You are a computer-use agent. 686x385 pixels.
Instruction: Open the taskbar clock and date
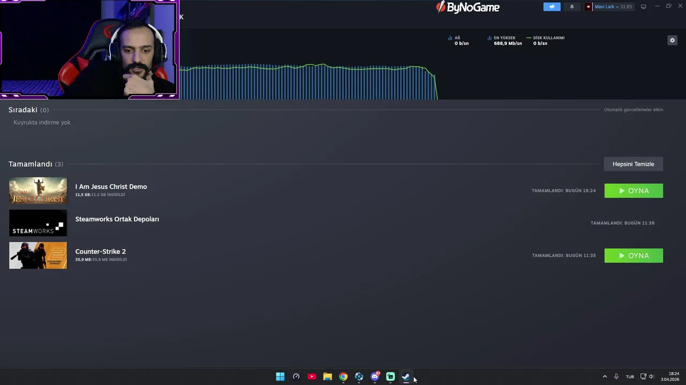(x=670, y=377)
